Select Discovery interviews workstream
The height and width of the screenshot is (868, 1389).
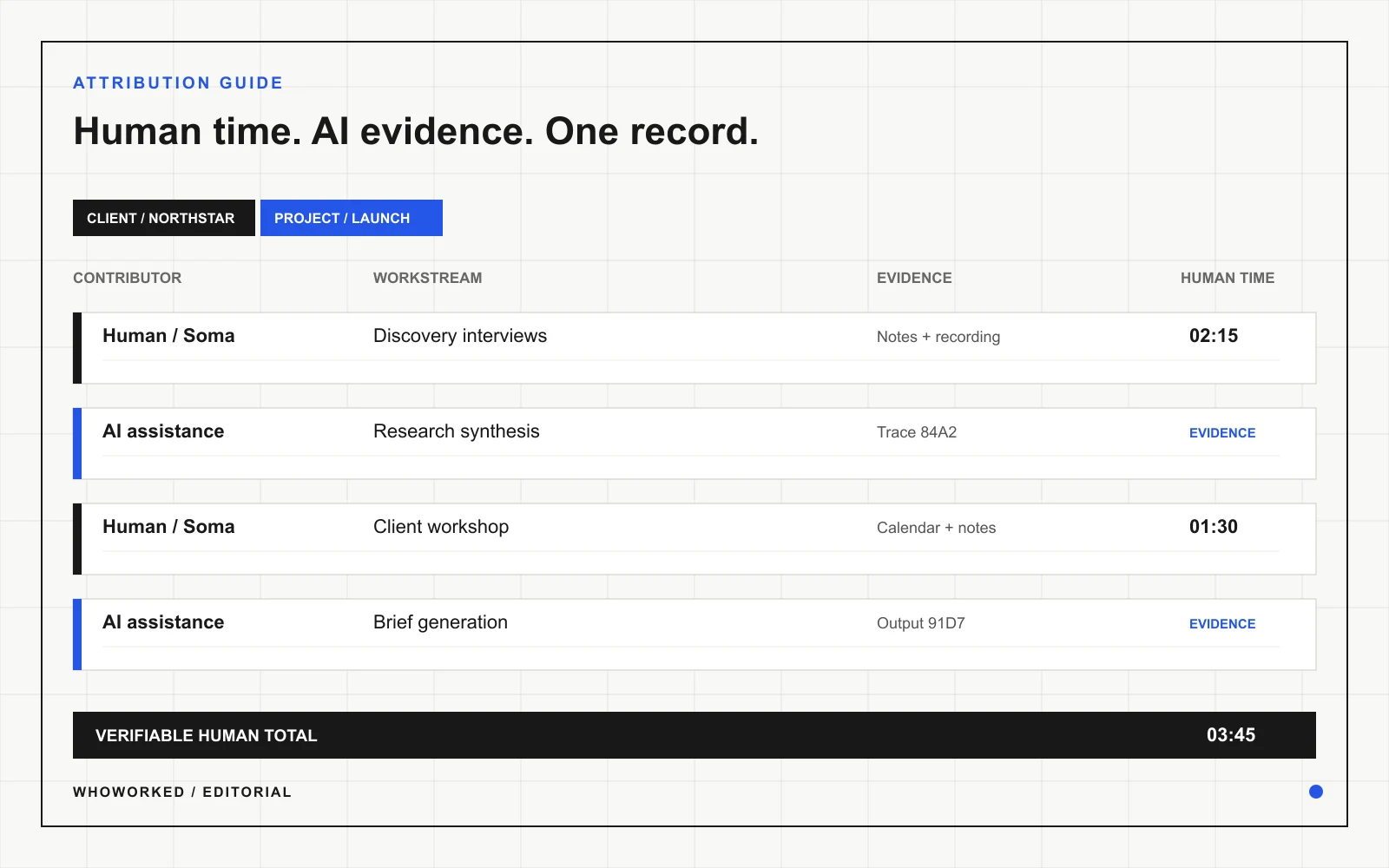pos(460,336)
